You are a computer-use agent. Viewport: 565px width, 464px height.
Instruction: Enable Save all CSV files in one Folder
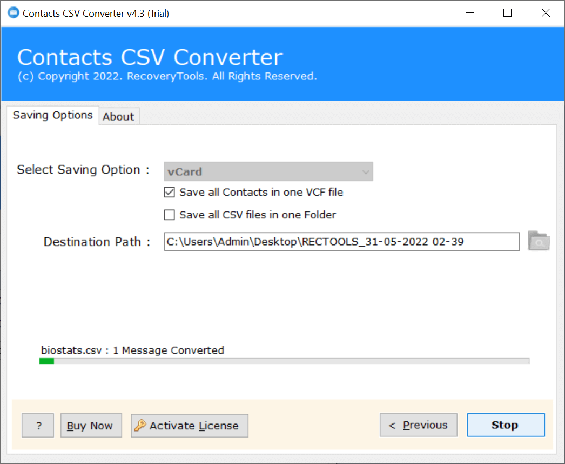tap(170, 215)
